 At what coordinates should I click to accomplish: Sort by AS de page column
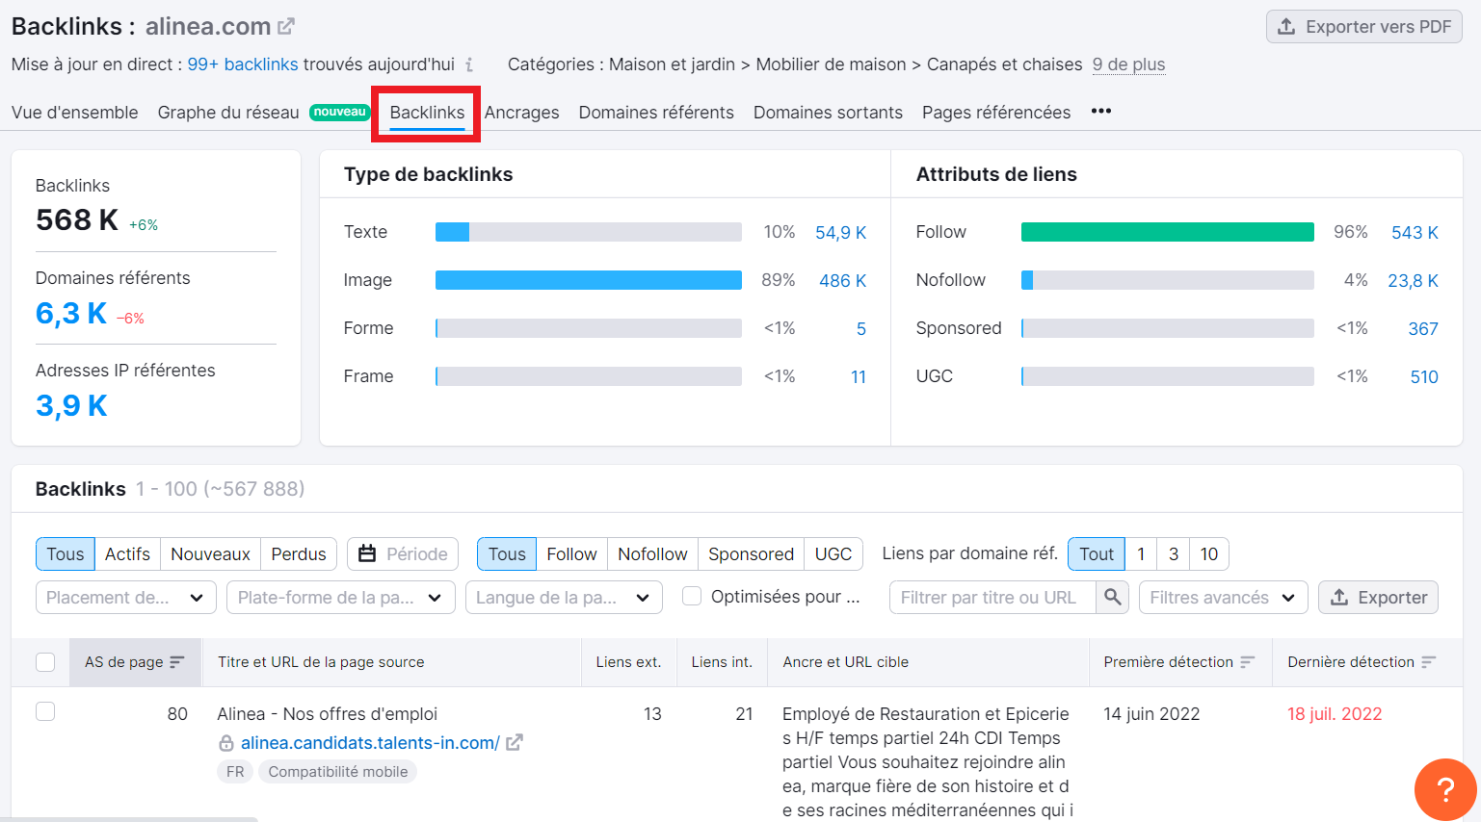(x=135, y=662)
